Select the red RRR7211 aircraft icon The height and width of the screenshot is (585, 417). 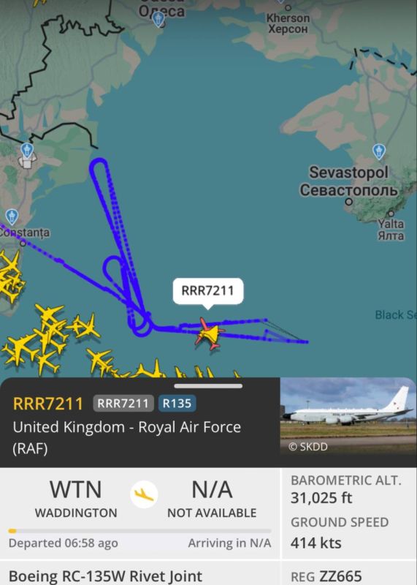(210, 333)
